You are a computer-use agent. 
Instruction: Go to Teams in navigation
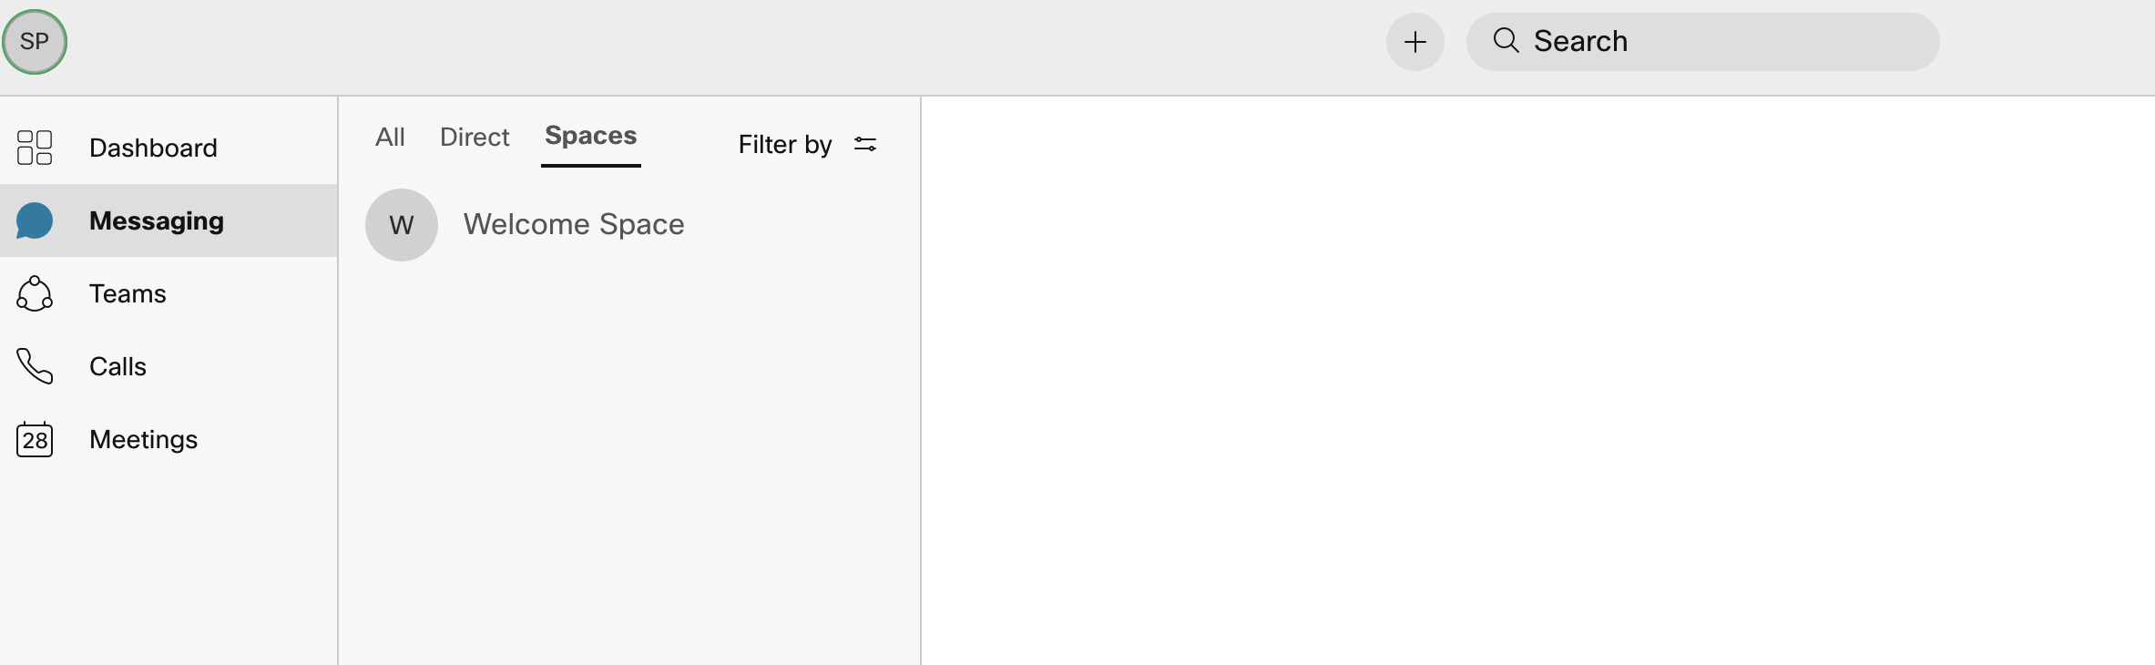pos(128,293)
